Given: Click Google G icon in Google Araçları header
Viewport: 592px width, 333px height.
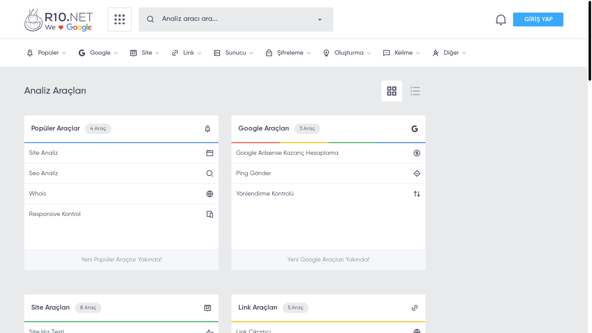Looking at the screenshot, I should pyautogui.click(x=415, y=129).
